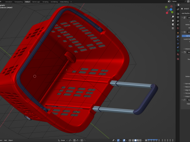This screenshot has height=142, width=190.
Task: Click the Lattice modifier icon
Action: [x=185, y=17]
